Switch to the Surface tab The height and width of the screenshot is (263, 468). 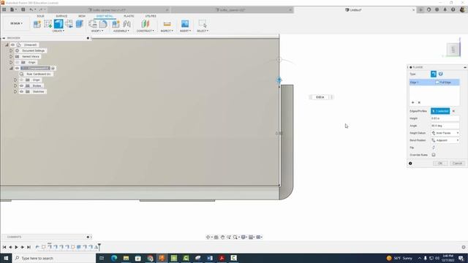click(61, 16)
